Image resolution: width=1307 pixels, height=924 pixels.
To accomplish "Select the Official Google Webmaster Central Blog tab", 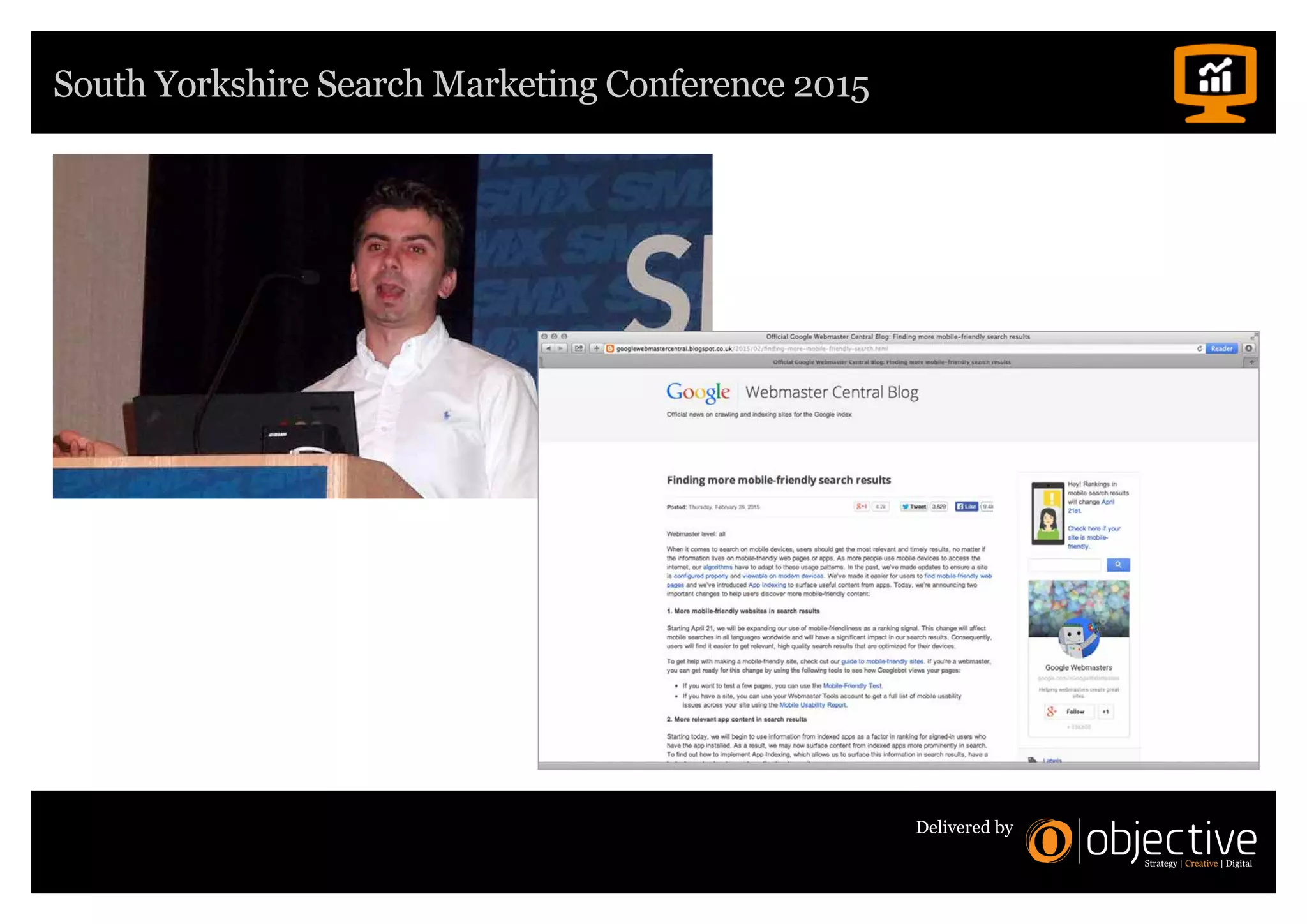I will [x=892, y=362].
